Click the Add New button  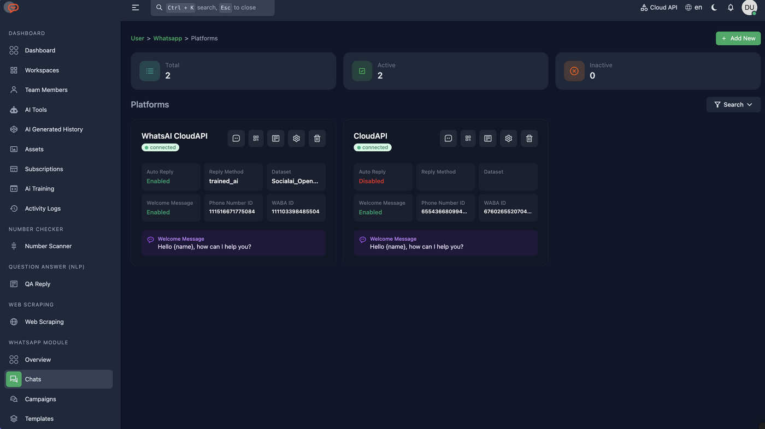(x=738, y=38)
